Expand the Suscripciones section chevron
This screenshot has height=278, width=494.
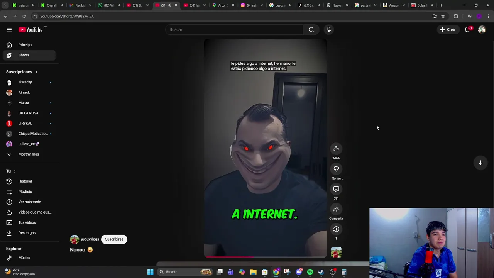(36, 72)
